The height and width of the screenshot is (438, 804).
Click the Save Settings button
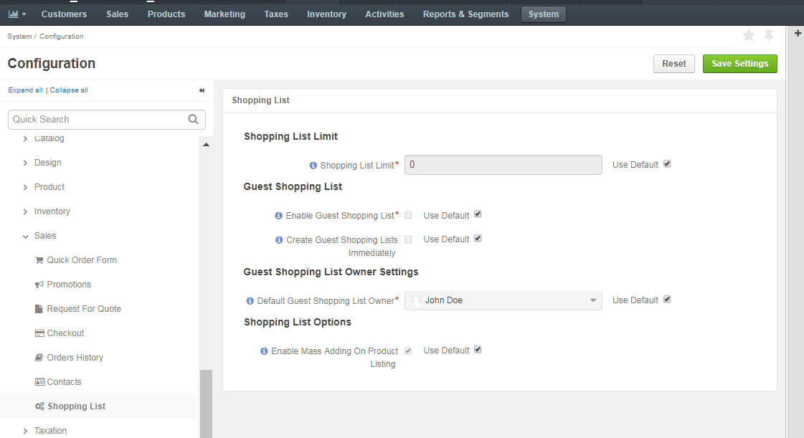[740, 64]
